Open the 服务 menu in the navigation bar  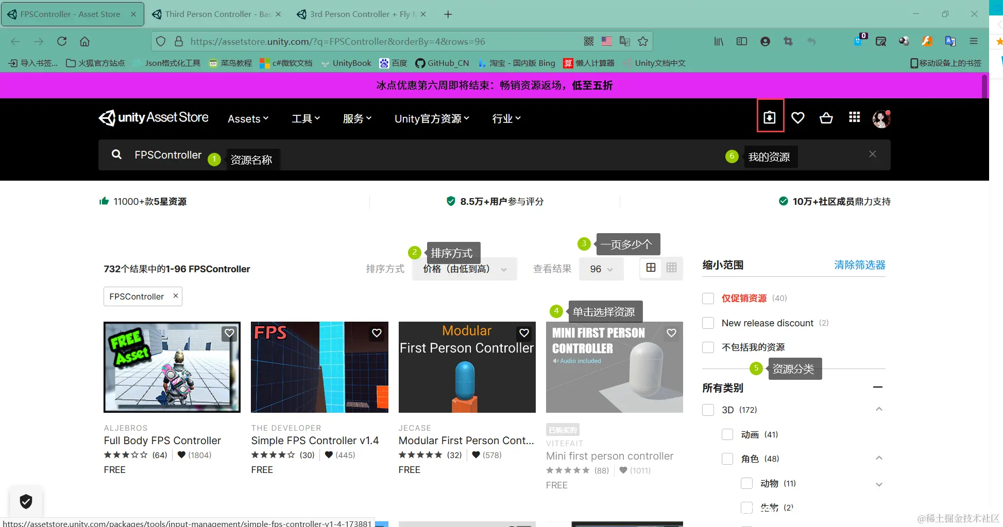click(356, 118)
